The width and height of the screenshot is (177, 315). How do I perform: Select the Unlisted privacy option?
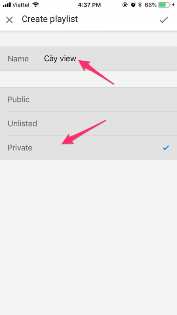click(88, 123)
